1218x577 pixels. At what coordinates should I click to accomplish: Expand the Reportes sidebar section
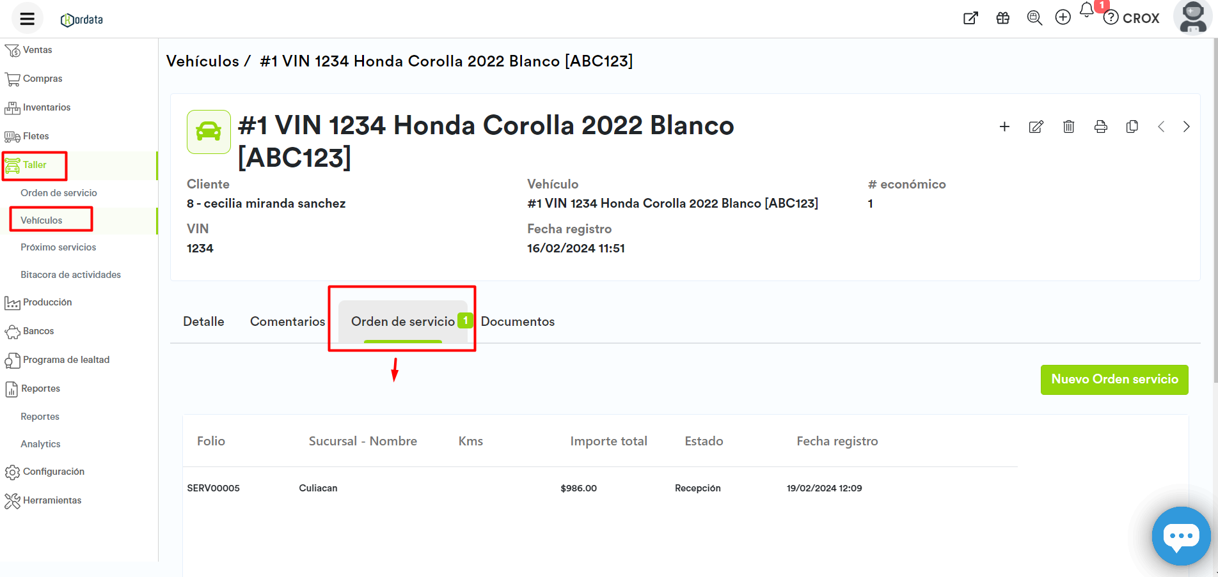click(40, 389)
